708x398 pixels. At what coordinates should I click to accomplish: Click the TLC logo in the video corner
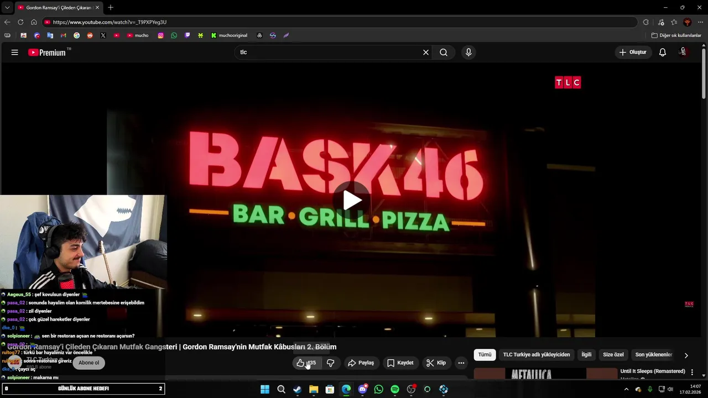(x=568, y=82)
